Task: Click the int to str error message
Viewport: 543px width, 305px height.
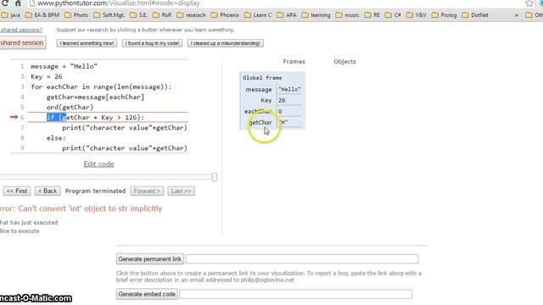Action: pos(81,208)
